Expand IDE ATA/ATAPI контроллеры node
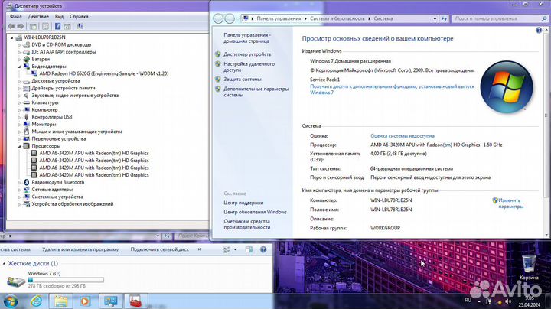 (x=19, y=52)
